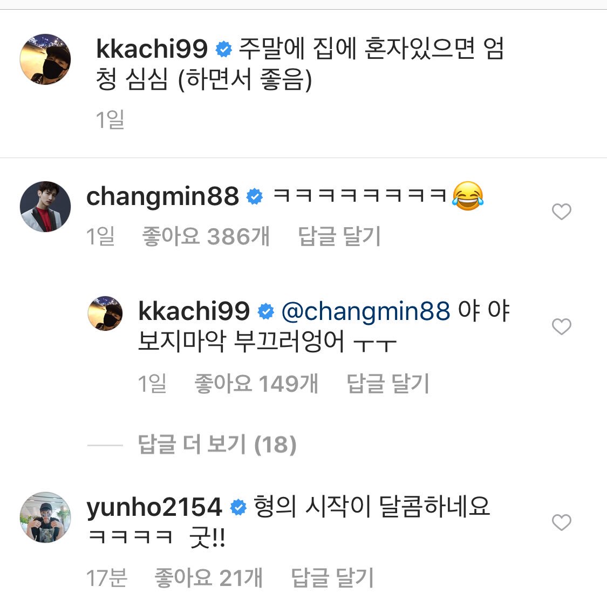Open kkachi99 username in post caption
The image size is (607, 600).
coord(152,49)
